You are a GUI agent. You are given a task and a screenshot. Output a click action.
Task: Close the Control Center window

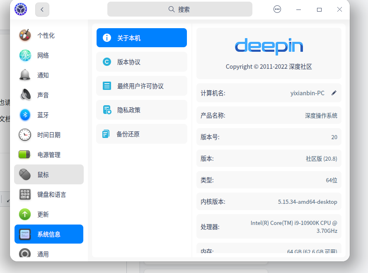point(339,10)
